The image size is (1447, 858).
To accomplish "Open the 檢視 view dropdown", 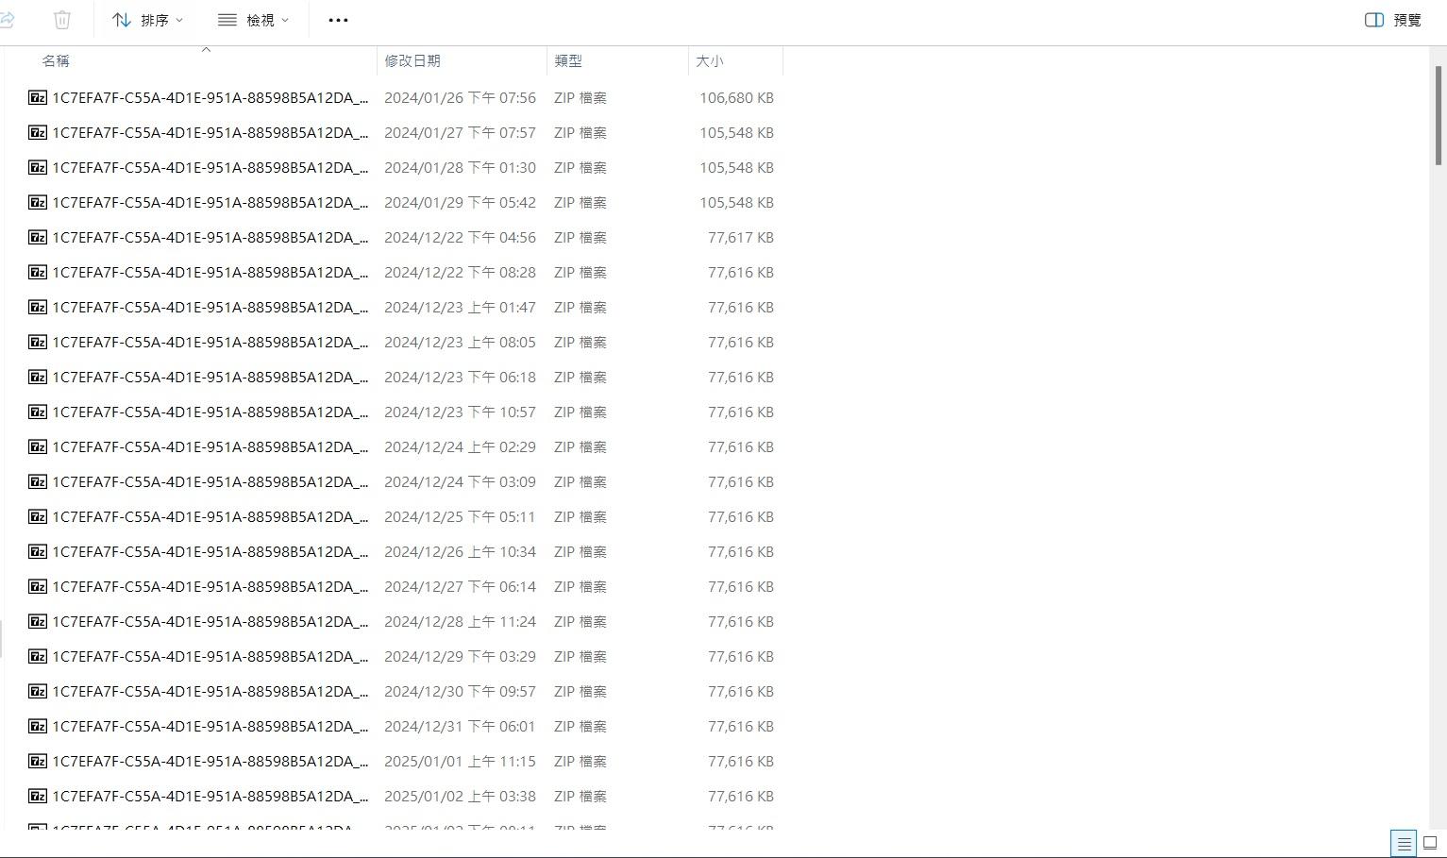I will pyautogui.click(x=253, y=20).
